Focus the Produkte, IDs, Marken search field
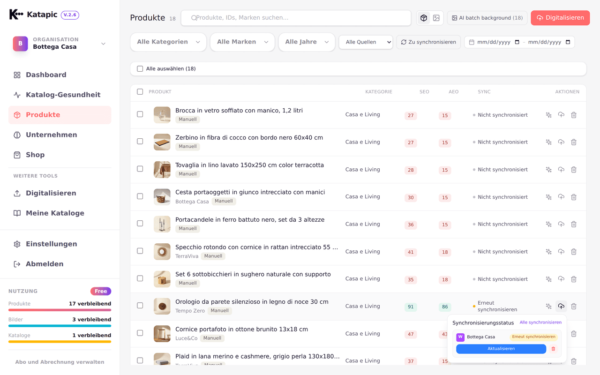Viewport: 600px width, 375px height. [x=296, y=18]
